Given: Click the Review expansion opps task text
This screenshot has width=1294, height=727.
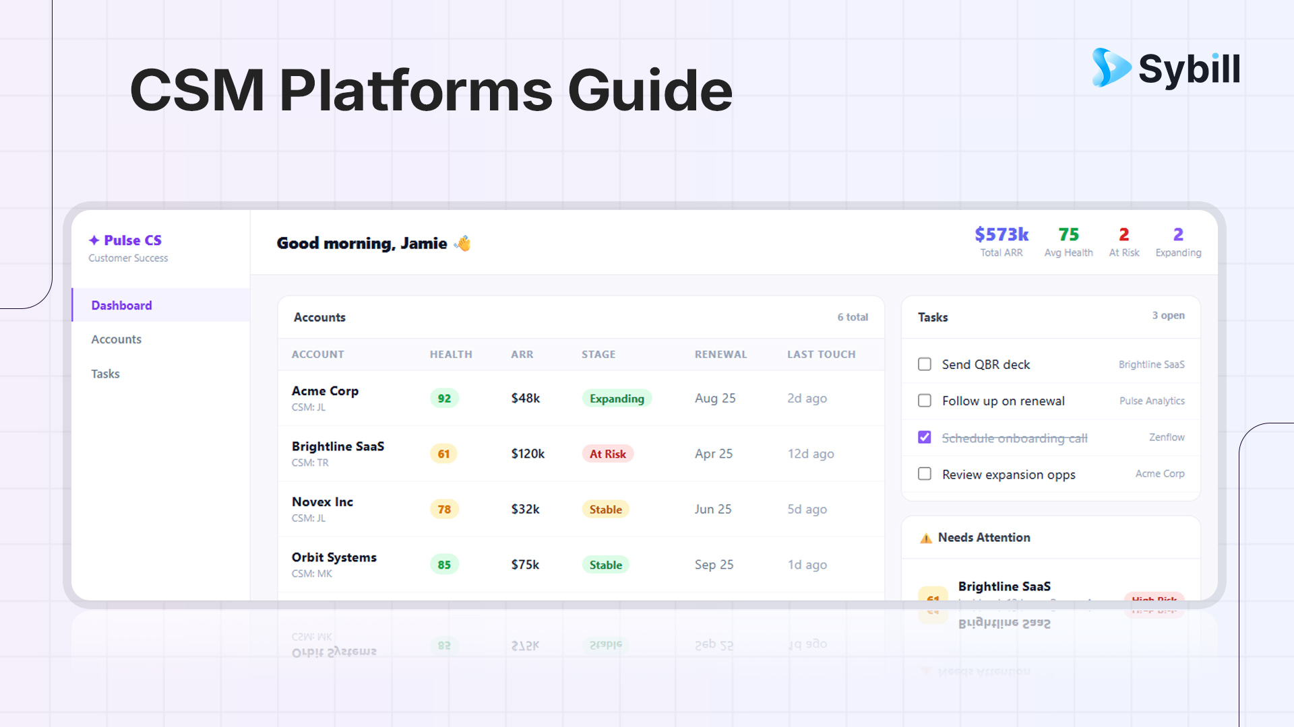Looking at the screenshot, I should 1009,475.
